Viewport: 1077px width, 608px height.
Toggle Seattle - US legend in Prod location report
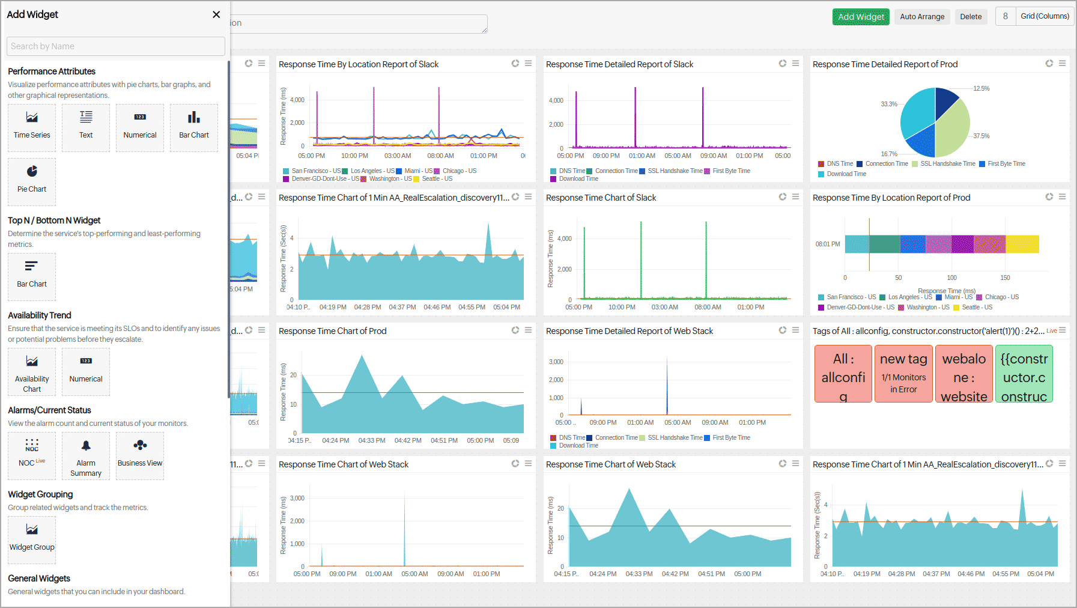click(973, 308)
